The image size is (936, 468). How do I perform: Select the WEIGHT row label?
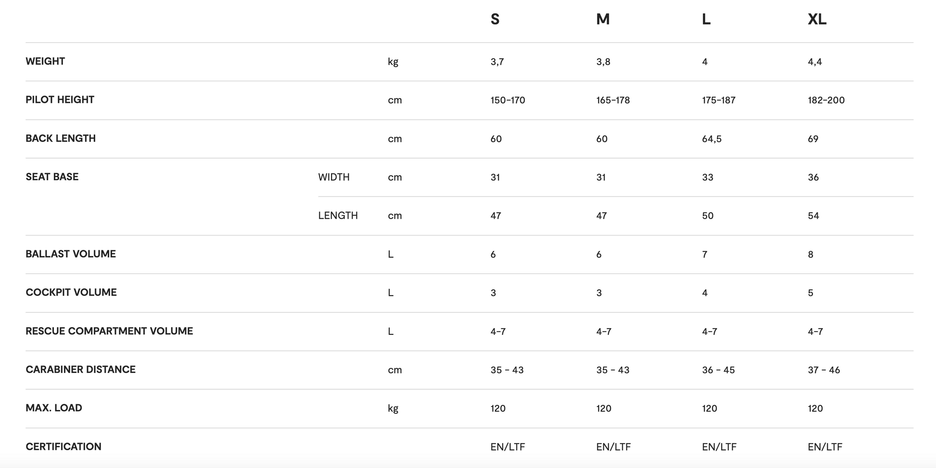pyautogui.click(x=45, y=62)
